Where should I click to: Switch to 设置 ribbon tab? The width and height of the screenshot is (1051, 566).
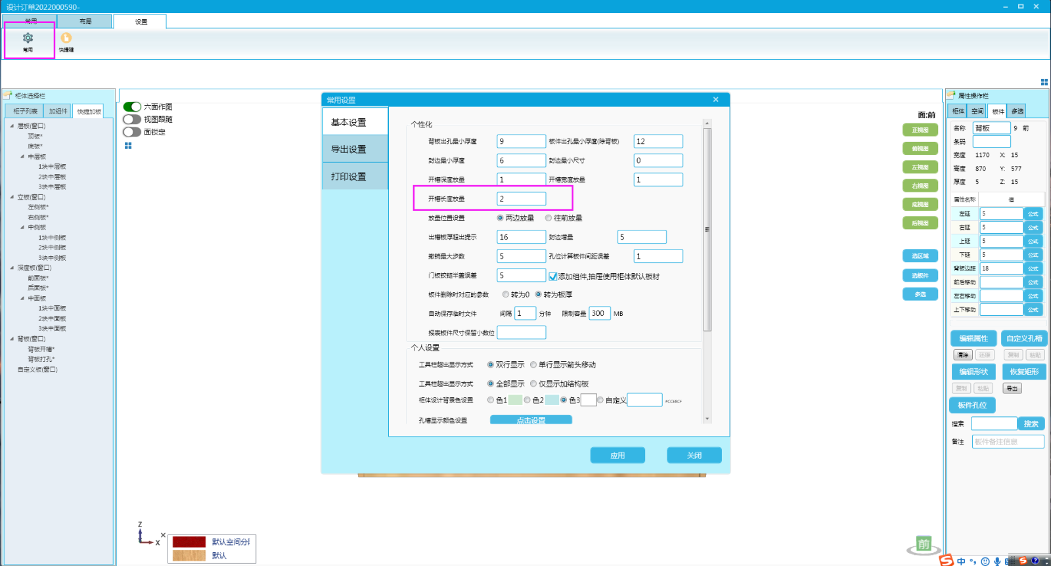point(141,22)
